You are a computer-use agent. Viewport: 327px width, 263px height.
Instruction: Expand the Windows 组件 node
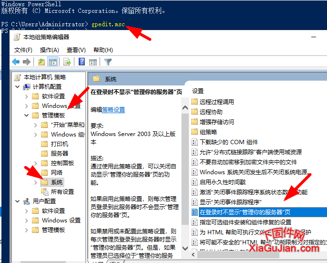[36, 135]
